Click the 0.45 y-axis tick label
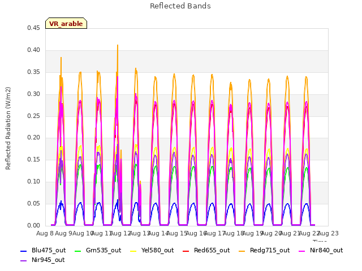The width and height of the screenshot is (362, 271). (33, 28)
